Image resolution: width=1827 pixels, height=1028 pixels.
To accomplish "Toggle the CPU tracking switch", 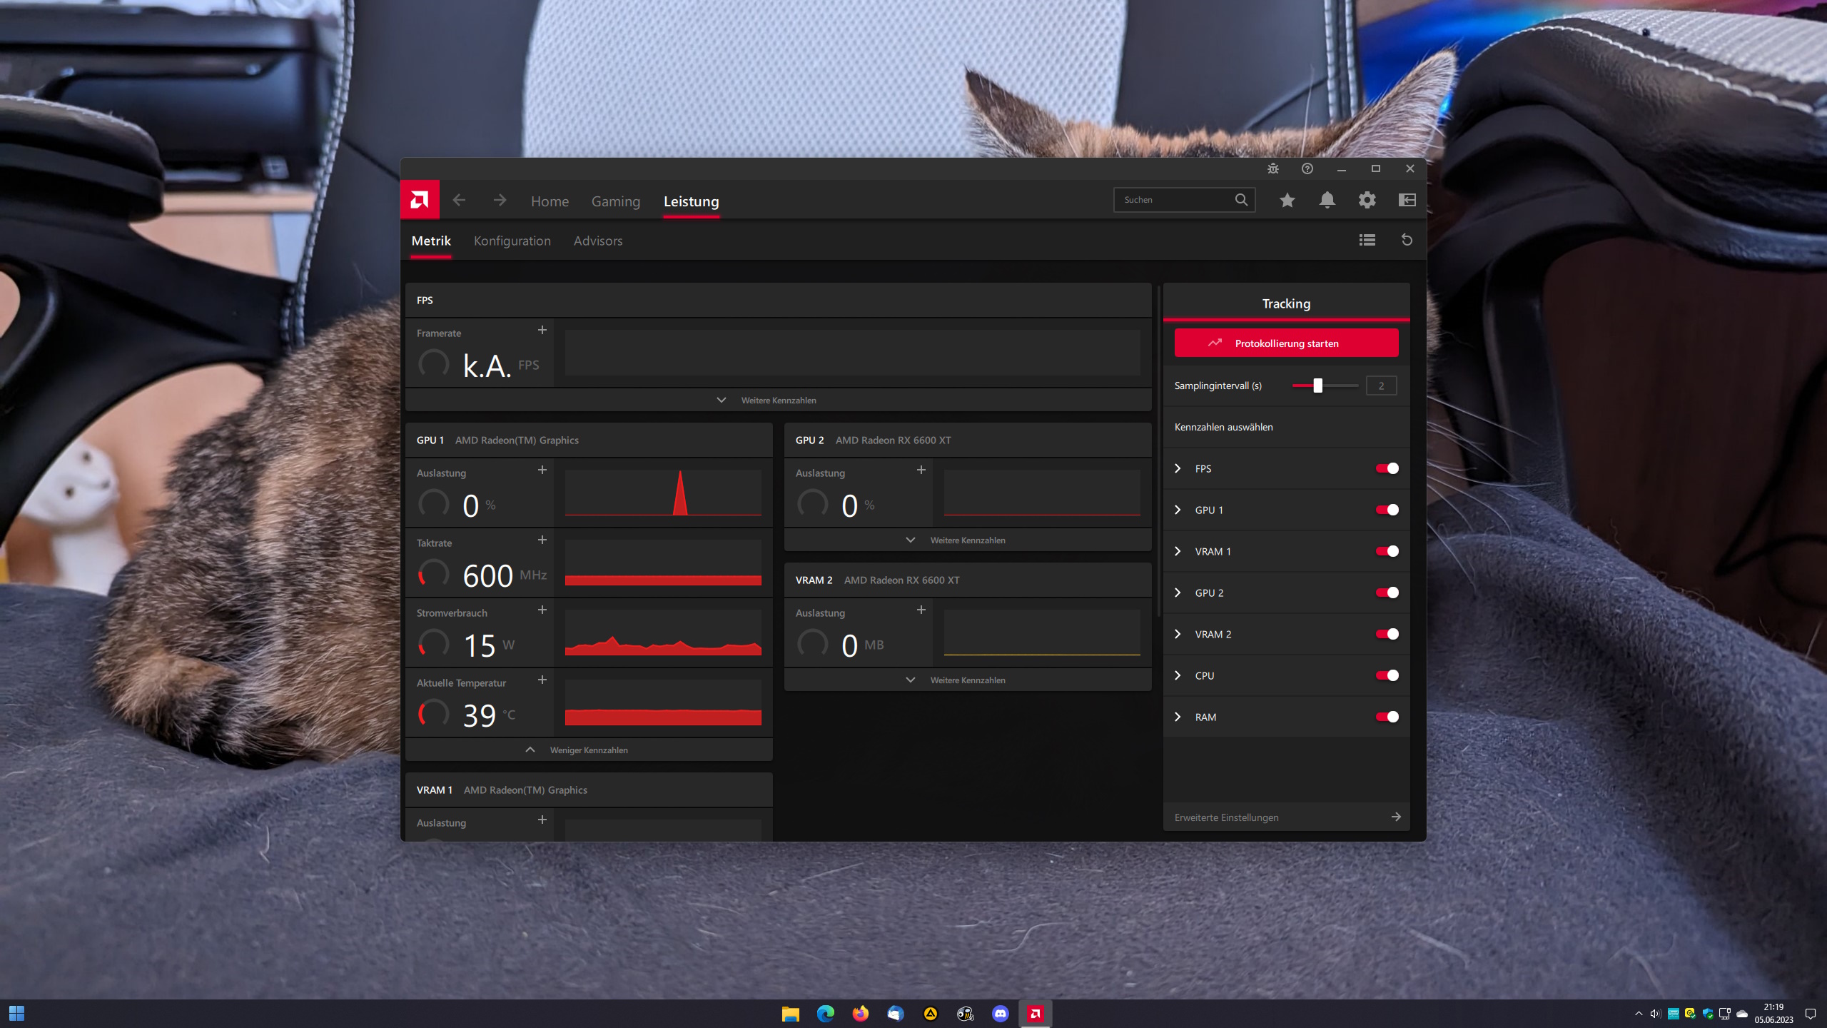I will click(1387, 675).
